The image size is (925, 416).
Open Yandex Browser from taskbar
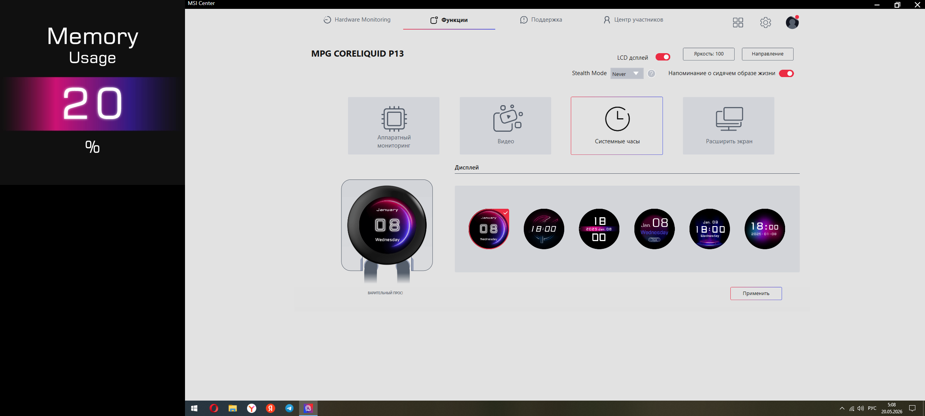[252, 408]
